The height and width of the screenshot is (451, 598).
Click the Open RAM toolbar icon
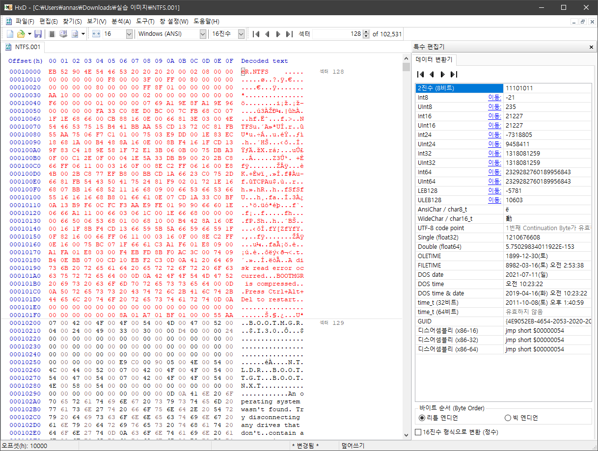coord(52,34)
